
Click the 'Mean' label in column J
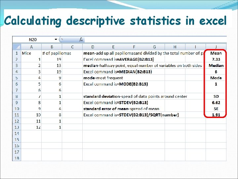216,53
